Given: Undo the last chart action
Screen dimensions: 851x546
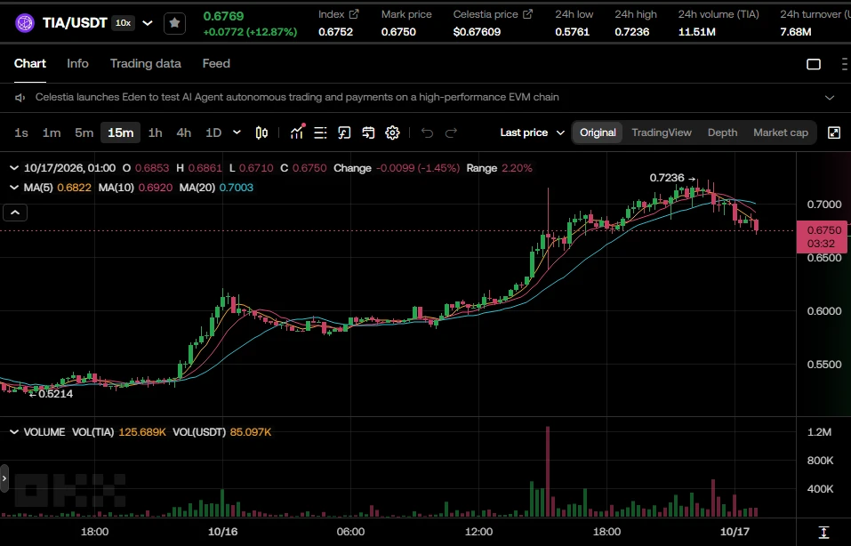Looking at the screenshot, I should pyautogui.click(x=427, y=132).
